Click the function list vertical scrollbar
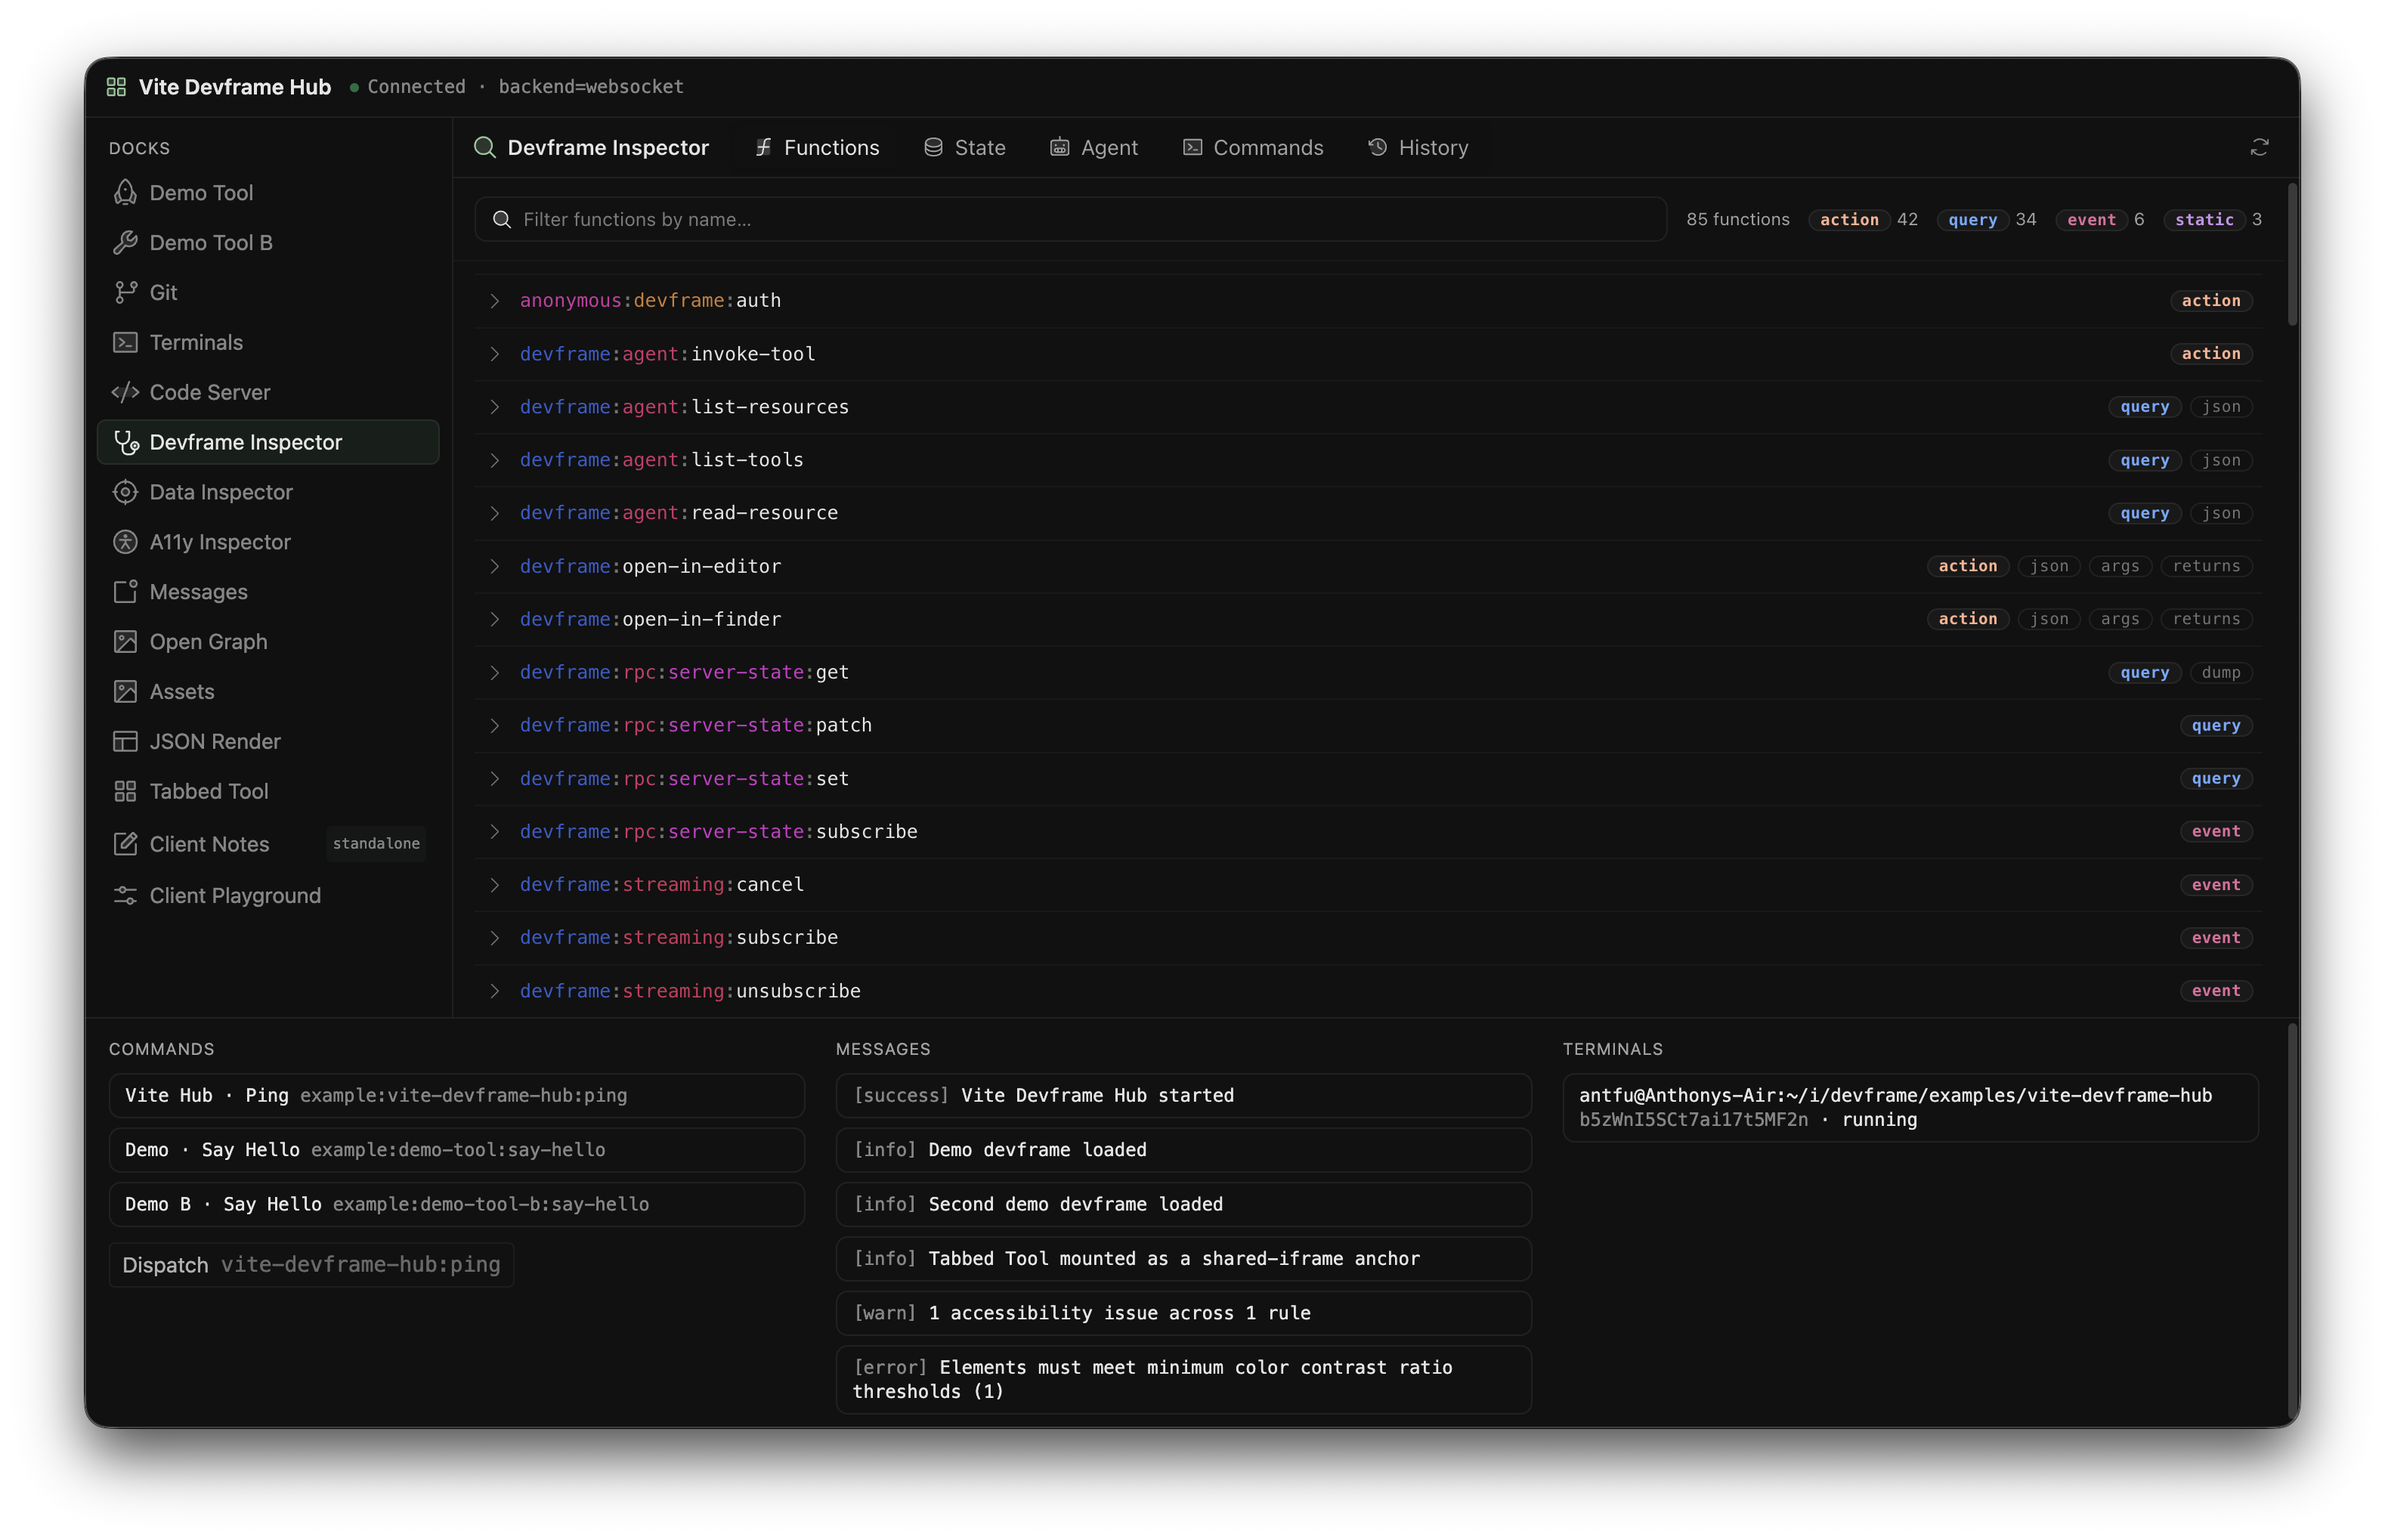 click(x=2292, y=254)
